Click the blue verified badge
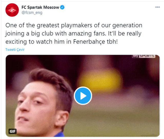This screenshot has height=139, width=164. point(62,7)
